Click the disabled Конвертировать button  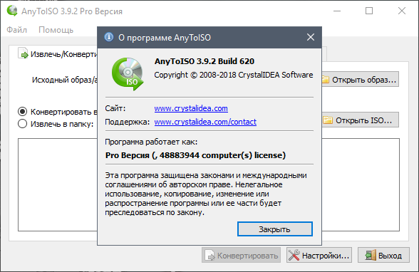tap(242, 255)
